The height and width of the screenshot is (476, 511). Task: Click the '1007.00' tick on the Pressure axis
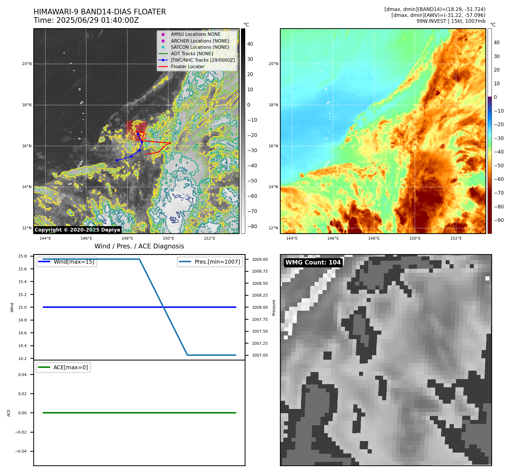260,355
